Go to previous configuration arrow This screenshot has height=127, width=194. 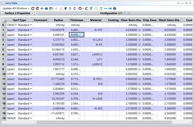tap(125, 13)
